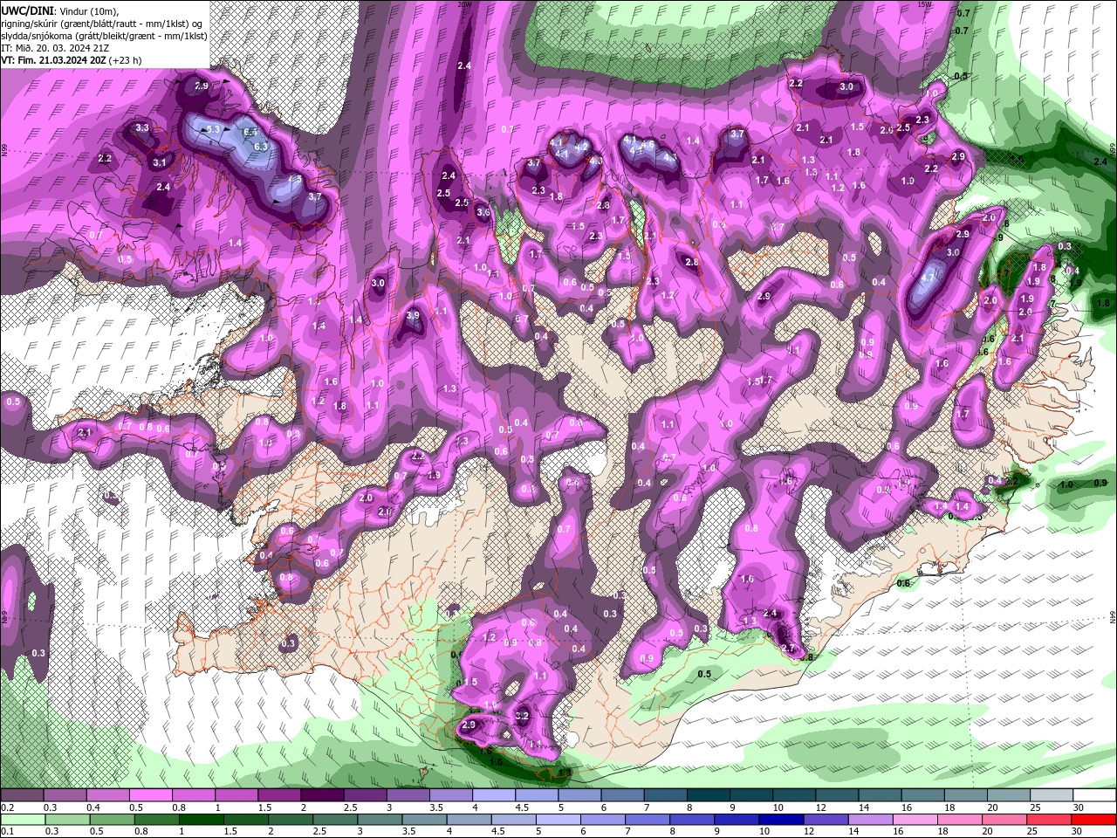Image resolution: width=1117 pixels, height=838 pixels.
Task: Click the lower legend swatch between 14 and 16
Action: tap(870, 819)
